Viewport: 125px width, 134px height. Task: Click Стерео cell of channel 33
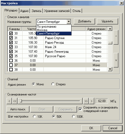pyautogui.click(x=96, y=47)
